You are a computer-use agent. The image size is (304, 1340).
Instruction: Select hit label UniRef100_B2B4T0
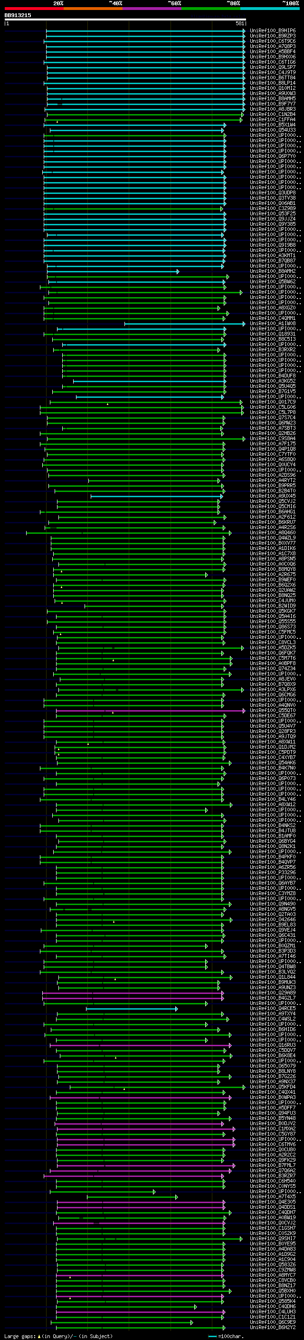[x=272, y=491]
